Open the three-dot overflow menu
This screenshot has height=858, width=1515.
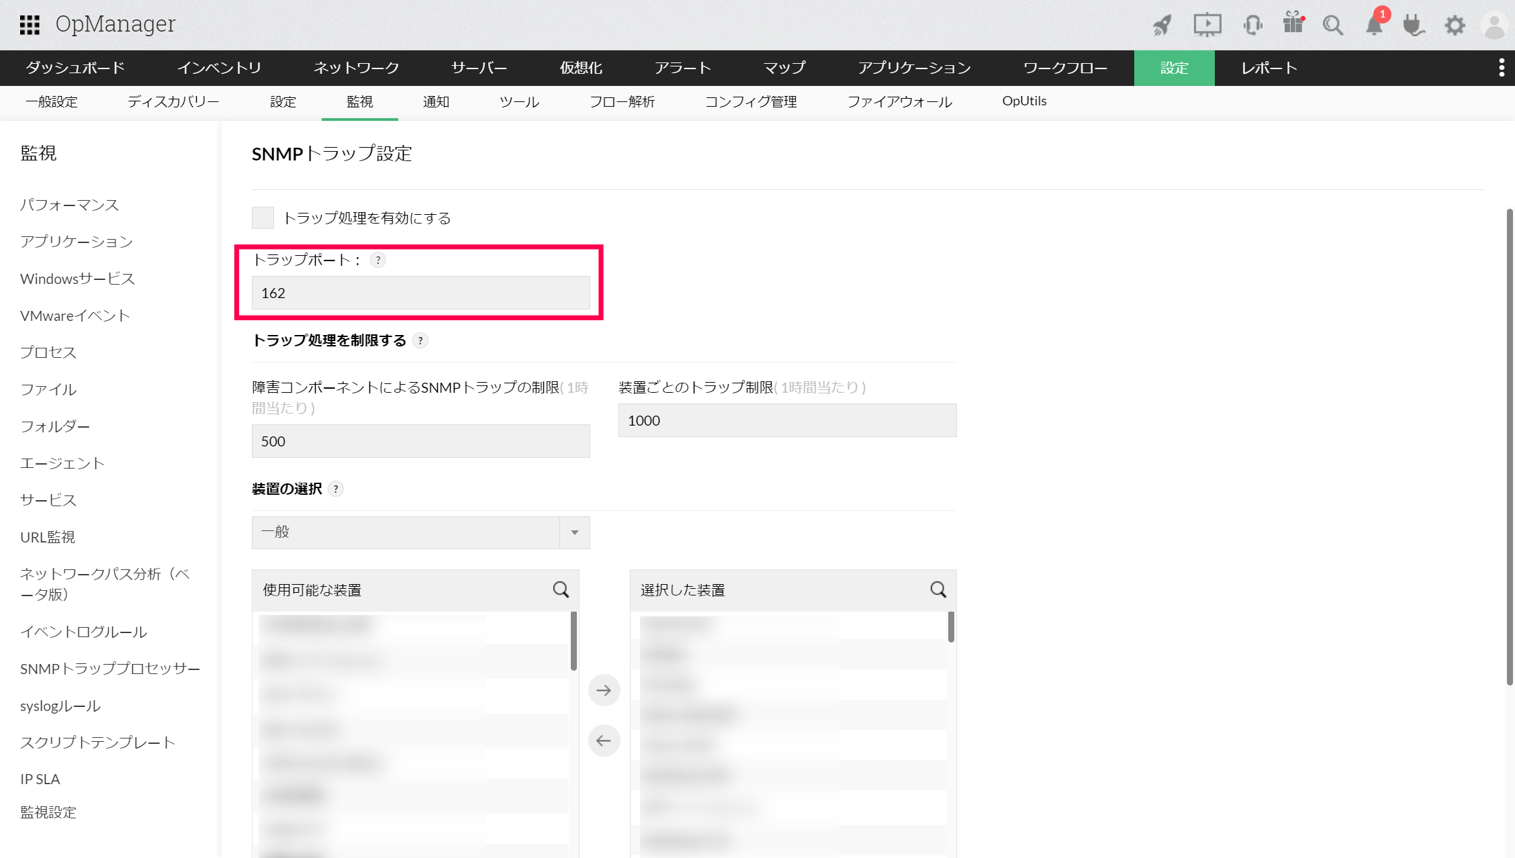[1502, 67]
